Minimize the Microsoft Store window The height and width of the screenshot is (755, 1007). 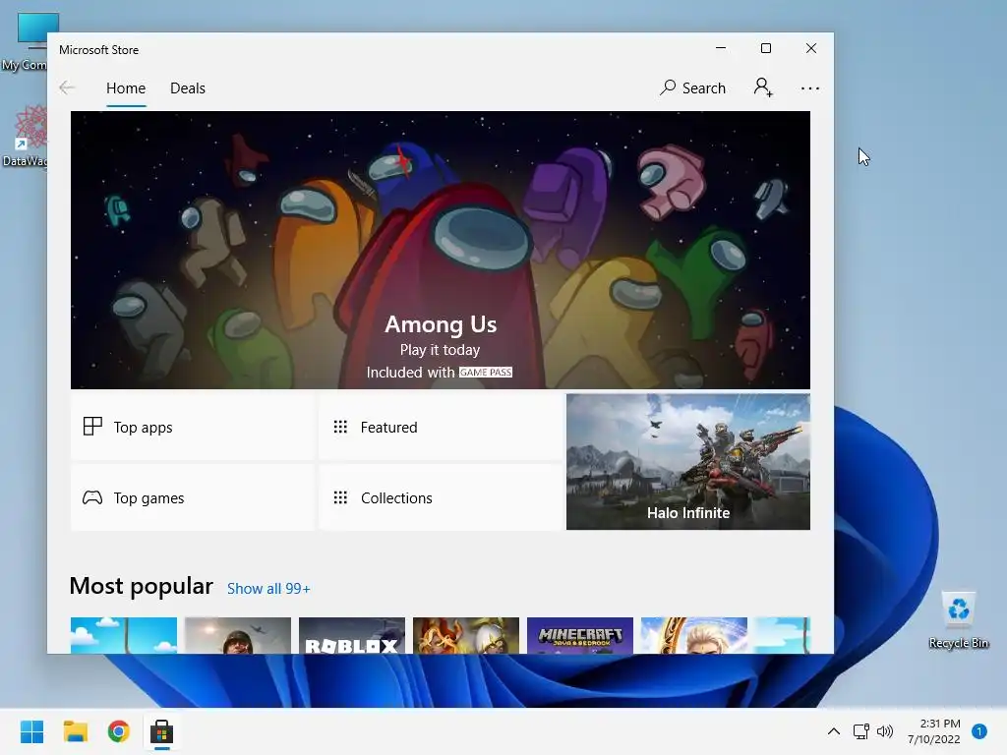pos(721,48)
